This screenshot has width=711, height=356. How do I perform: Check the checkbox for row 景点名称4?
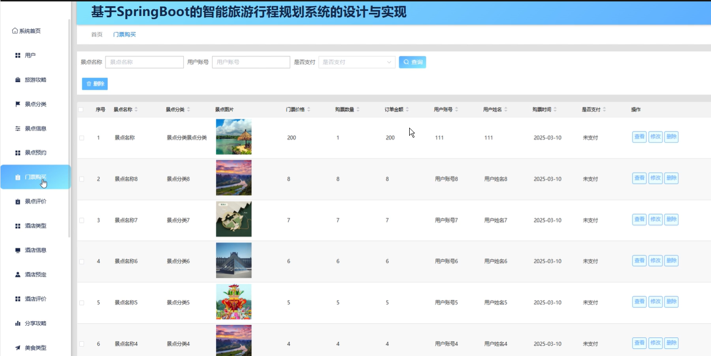82,344
